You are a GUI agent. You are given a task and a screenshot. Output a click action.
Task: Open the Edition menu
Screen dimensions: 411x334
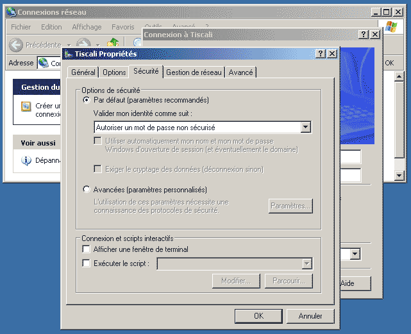(51, 27)
